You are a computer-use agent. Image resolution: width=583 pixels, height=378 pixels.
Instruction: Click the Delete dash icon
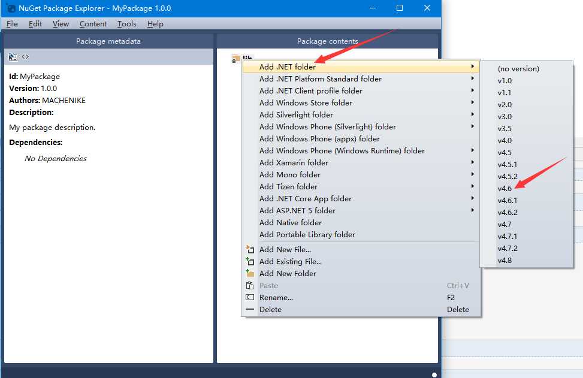(250, 309)
